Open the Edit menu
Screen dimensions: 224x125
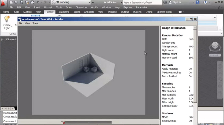(19, 8)
